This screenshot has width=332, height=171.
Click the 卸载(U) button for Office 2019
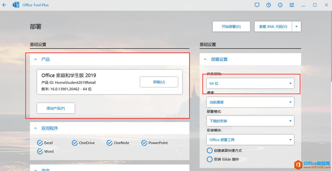pyautogui.click(x=159, y=82)
